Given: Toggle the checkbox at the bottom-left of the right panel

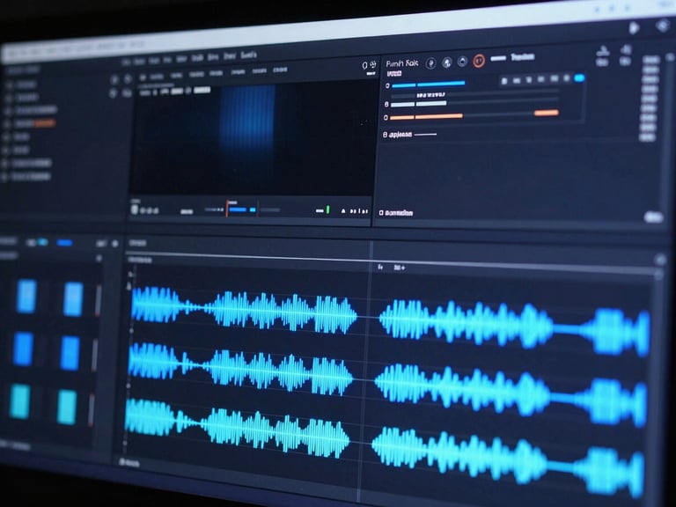Looking at the screenshot, I should click(x=381, y=212).
